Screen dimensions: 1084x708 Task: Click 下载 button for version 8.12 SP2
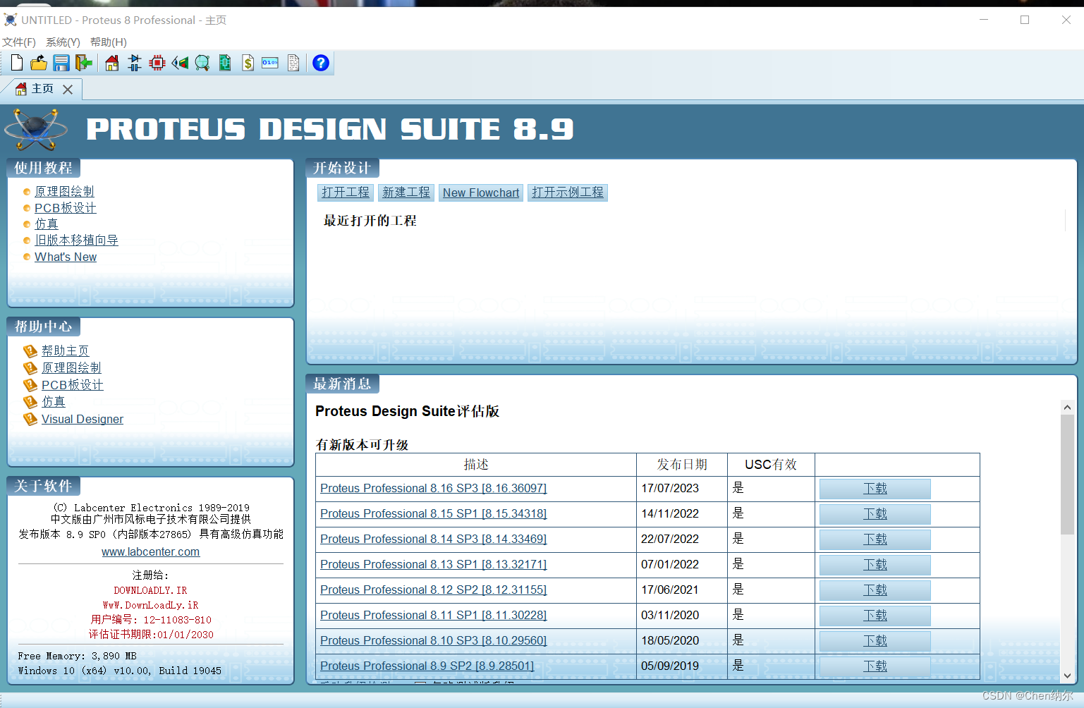pyautogui.click(x=875, y=590)
